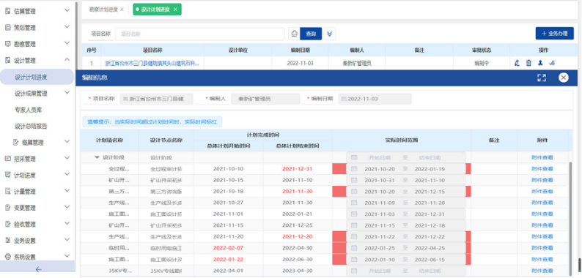Click the empty 开始日期 range in 设计阶段 row
The height and width of the screenshot is (278, 582).
pyautogui.click(x=405, y=157)
